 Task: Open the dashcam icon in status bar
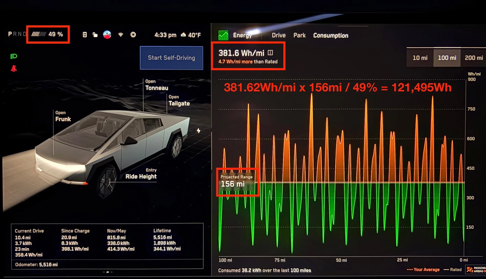click(x=85, y=35)
